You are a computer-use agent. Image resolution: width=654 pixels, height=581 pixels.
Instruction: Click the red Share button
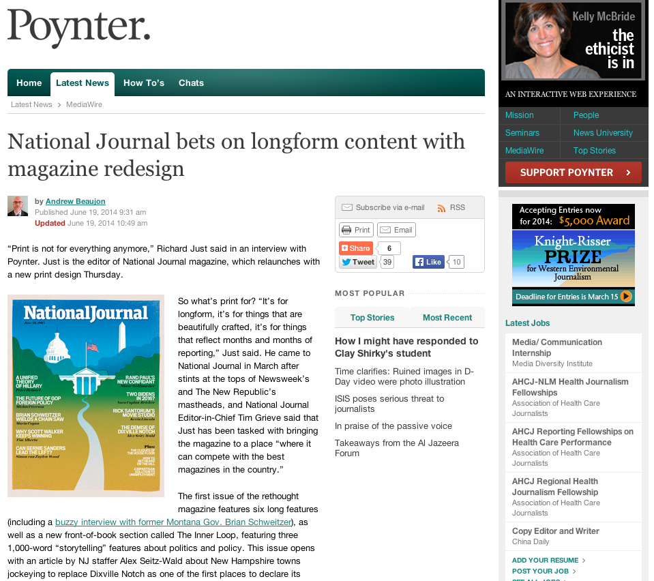click(356, 249)
